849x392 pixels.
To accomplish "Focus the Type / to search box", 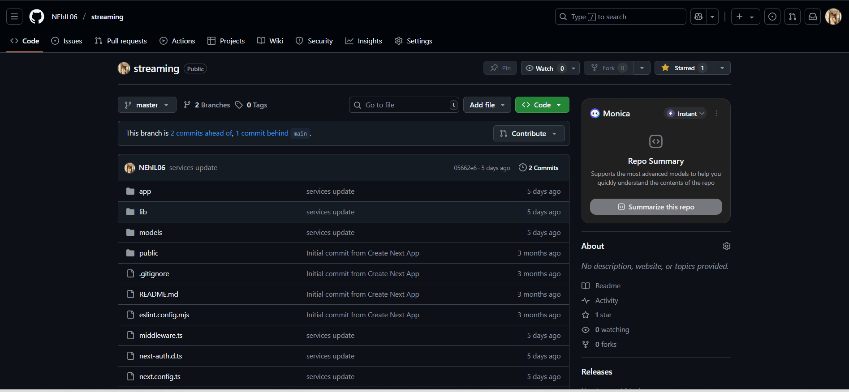I will pyautogui.click(x=621, y=17).
